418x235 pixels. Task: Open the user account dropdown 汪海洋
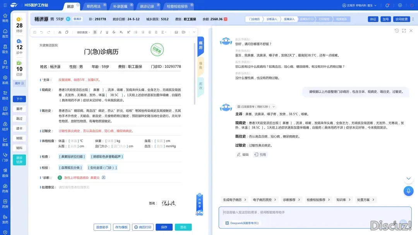[360, 5]
